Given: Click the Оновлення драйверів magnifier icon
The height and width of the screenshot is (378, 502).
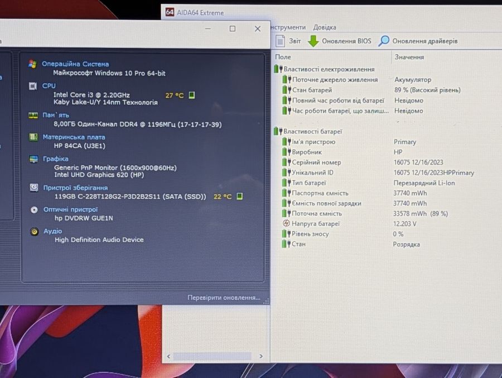Looking at the screenshot, I should (384, 41).
